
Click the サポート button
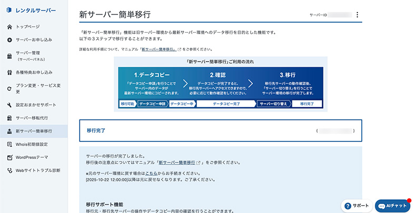pyautogui.click(x=356, y=205)
